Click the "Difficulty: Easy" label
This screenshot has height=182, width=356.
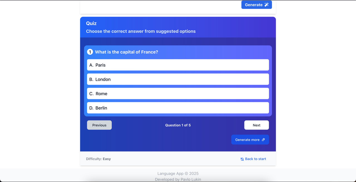click(98, 159)
